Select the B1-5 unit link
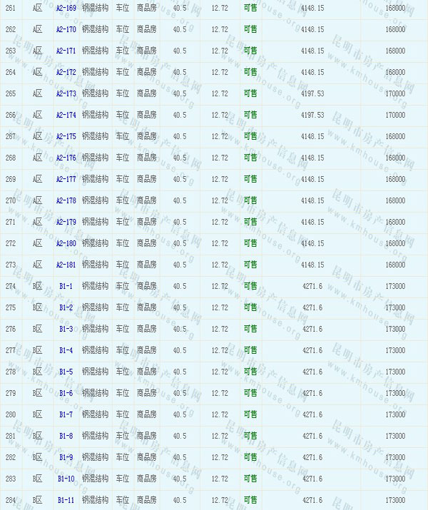The width and height of the screenshot is (428, 510). coord(66,372)
